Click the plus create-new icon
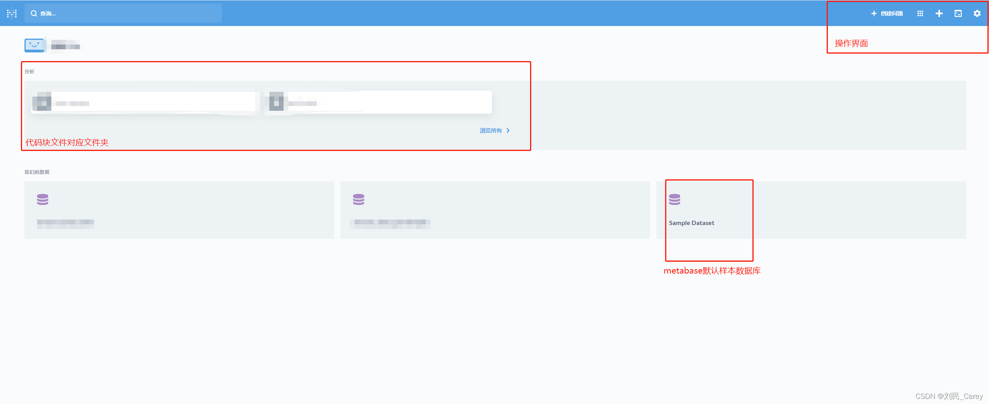Screen dimensions: 989x404 pyautogui.click(x=939, y=13)
